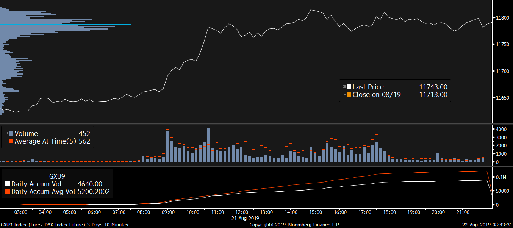The image size is (513, 228).
Task: Click the orange Close on 08/19 swatch
Action: click(x=349, y=95)
